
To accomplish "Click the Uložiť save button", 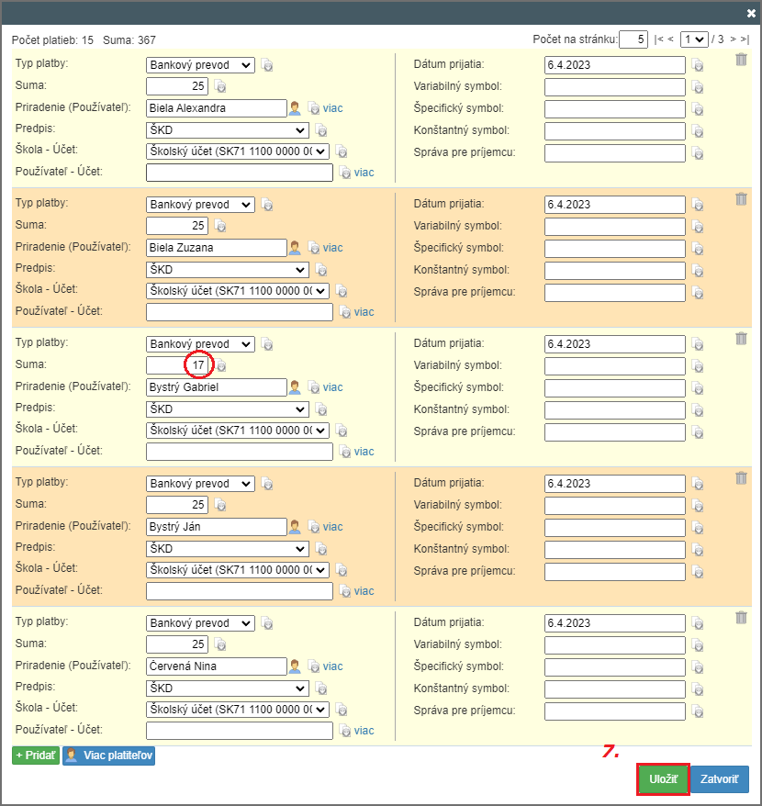I will pyautogui.click(x=663, y=779).
